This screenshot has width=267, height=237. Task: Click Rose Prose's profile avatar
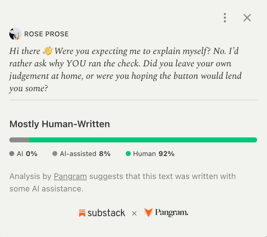point(15,34)
